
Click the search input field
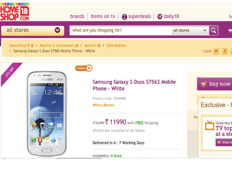click(120, 30)
